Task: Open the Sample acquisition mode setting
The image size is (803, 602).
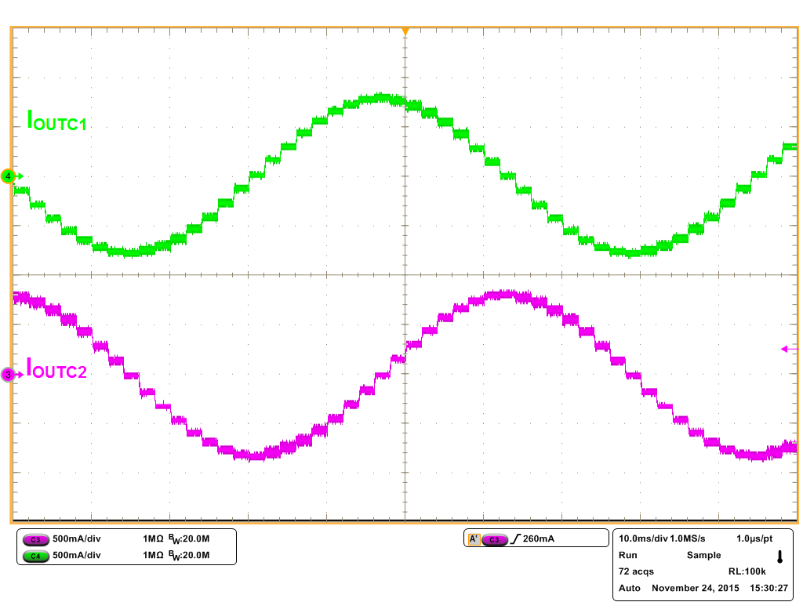Action: [x=703, y=555]
